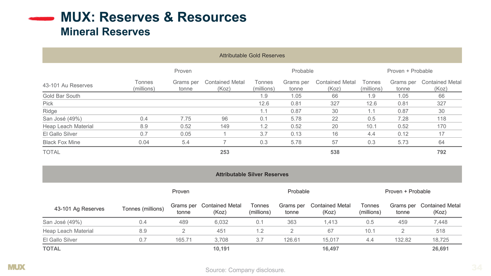
Task: Select the 'Ridge' row label
Action: click(50, 111)
